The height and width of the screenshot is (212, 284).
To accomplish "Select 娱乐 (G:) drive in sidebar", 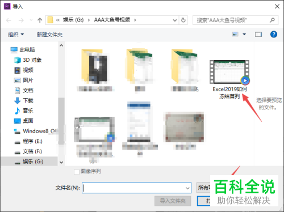I will 29,162.
